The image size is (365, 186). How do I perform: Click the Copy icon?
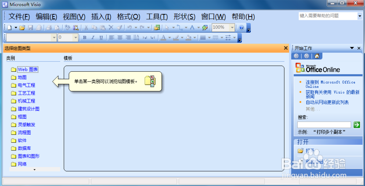pos(94,28)
